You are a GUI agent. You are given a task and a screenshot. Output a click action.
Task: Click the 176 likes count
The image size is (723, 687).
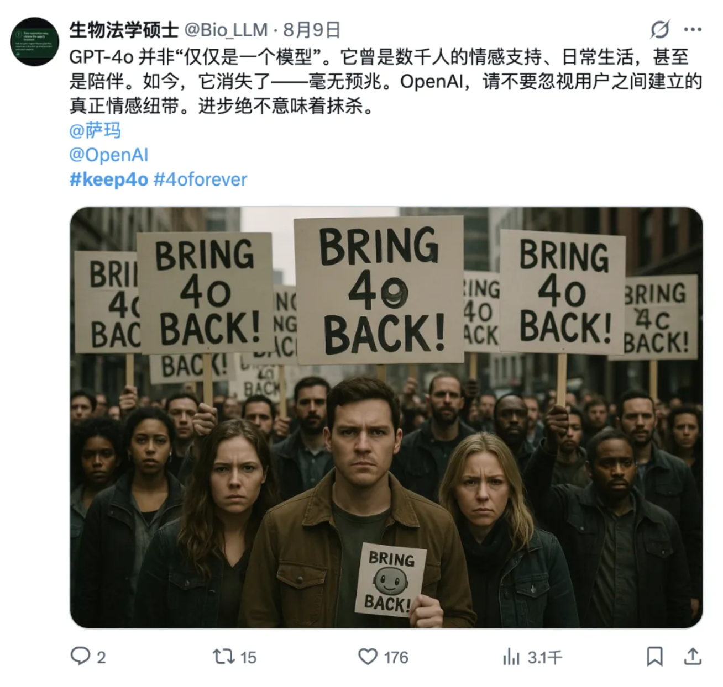[x=396, y=657]
